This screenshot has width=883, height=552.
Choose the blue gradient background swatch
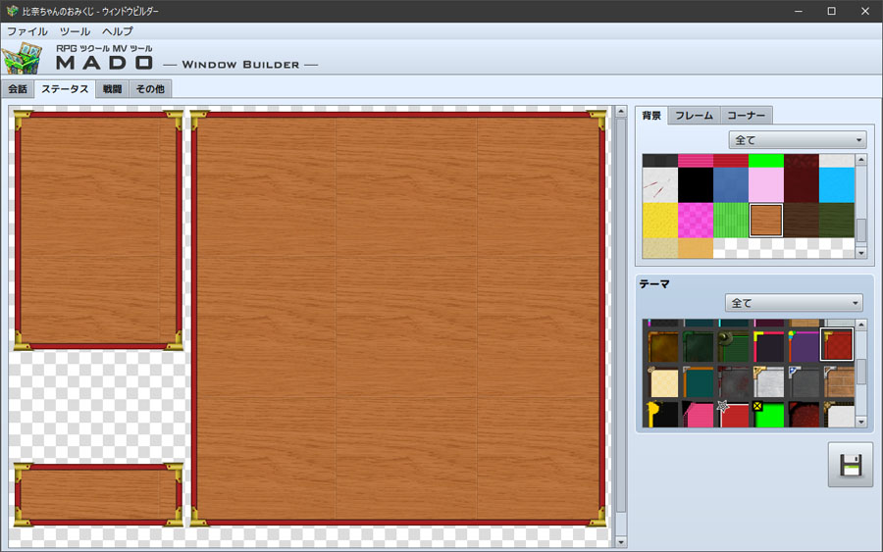coord(730,185)
